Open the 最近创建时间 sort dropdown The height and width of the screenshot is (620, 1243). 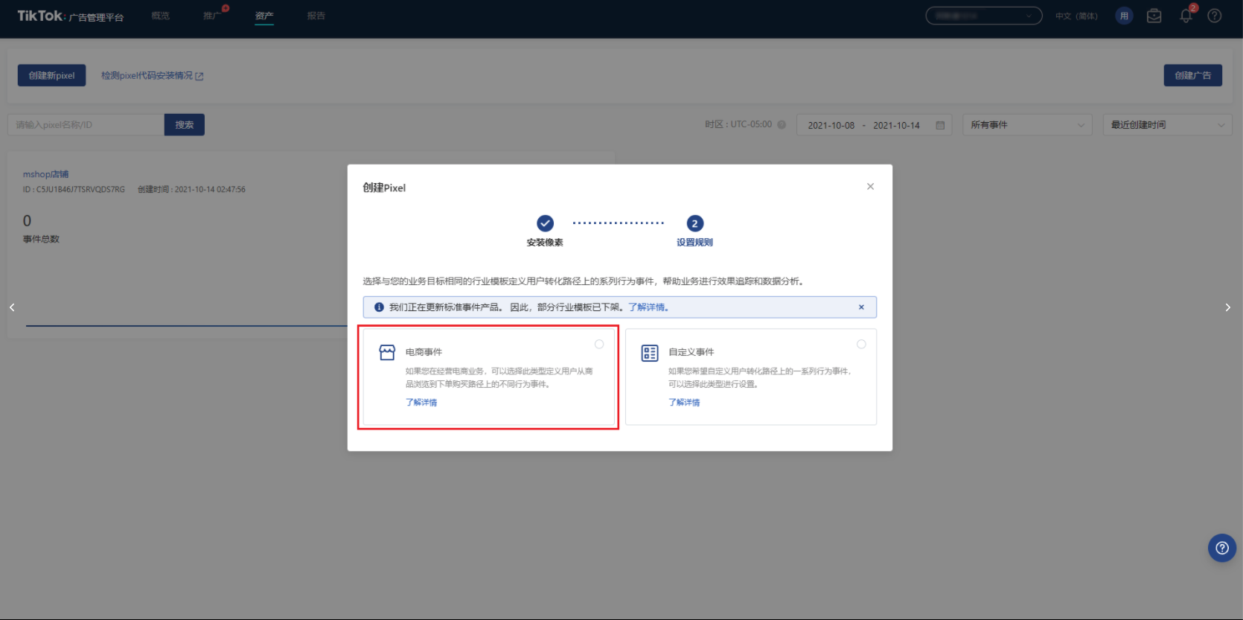click(x=1166, y=125)
